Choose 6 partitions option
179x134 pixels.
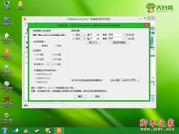point(52,59)
